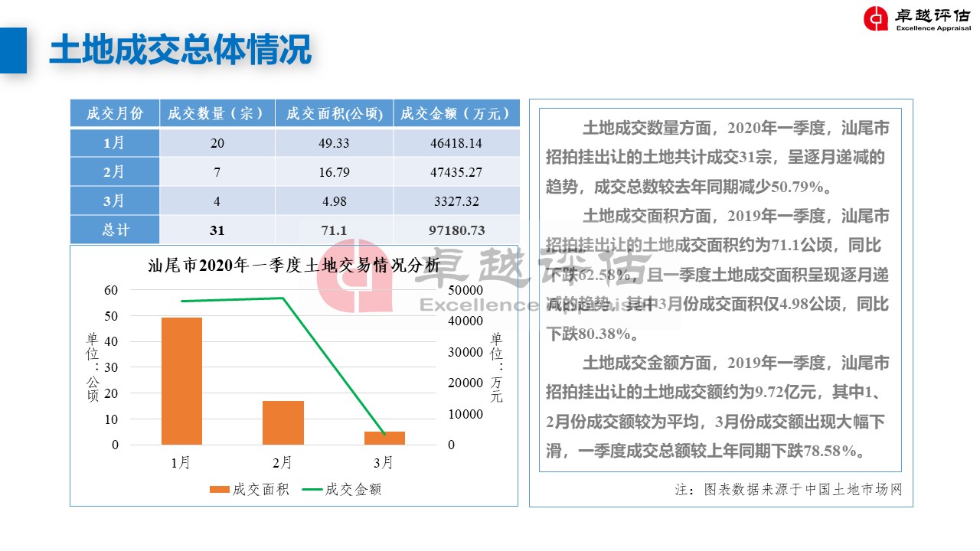Select the 成交金额（万元） column header
This screenshot has width=980, height=551.
pyautogui.click(x=456, y=113)
